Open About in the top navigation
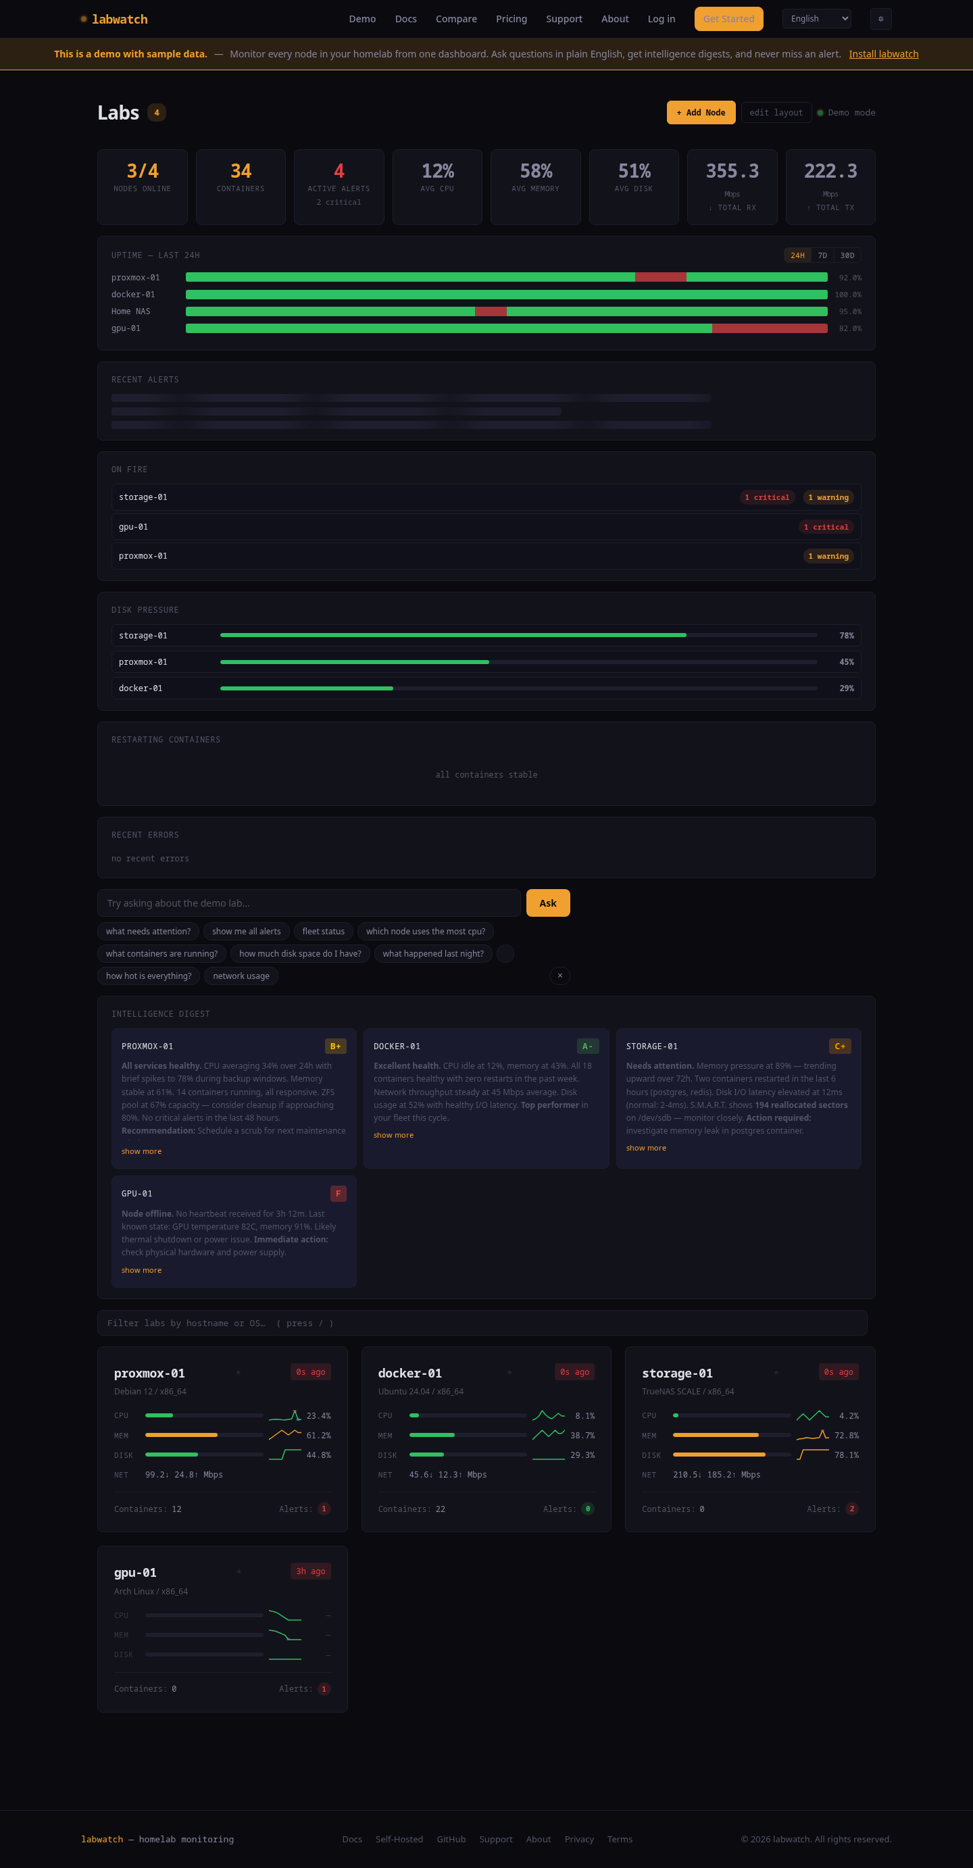Screen dimensions: 973x1868 coord(615,19)
